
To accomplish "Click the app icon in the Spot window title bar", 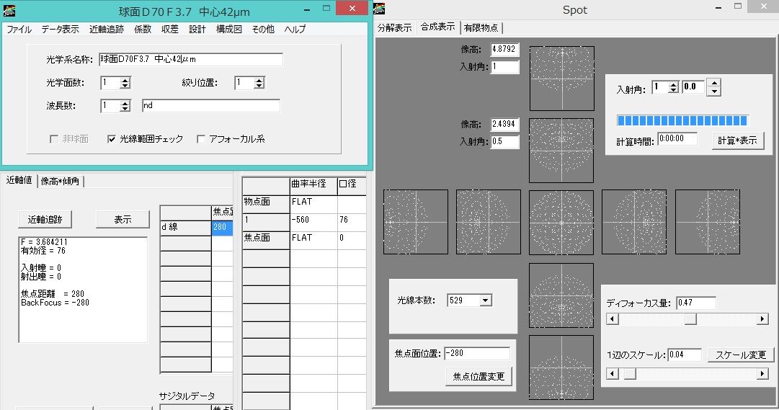I will point(379,9).
